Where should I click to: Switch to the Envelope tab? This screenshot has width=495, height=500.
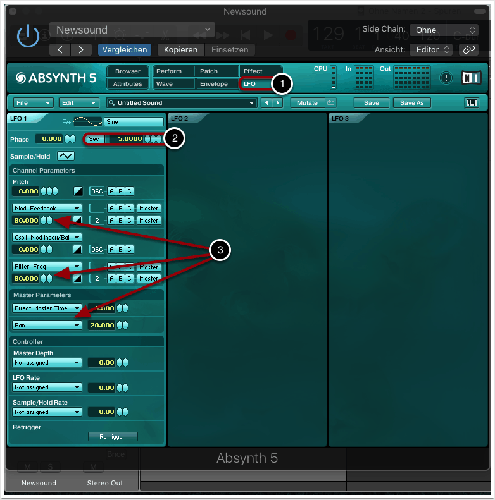tap(218, 84)
